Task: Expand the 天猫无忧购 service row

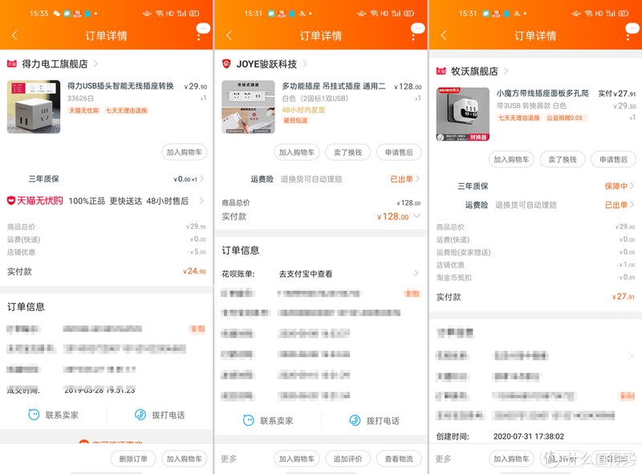Action: coord(107,201)
